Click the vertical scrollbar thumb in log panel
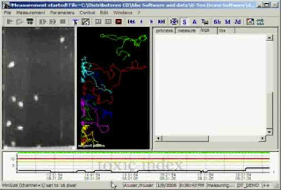281x190 pixels. coord(270,110)
